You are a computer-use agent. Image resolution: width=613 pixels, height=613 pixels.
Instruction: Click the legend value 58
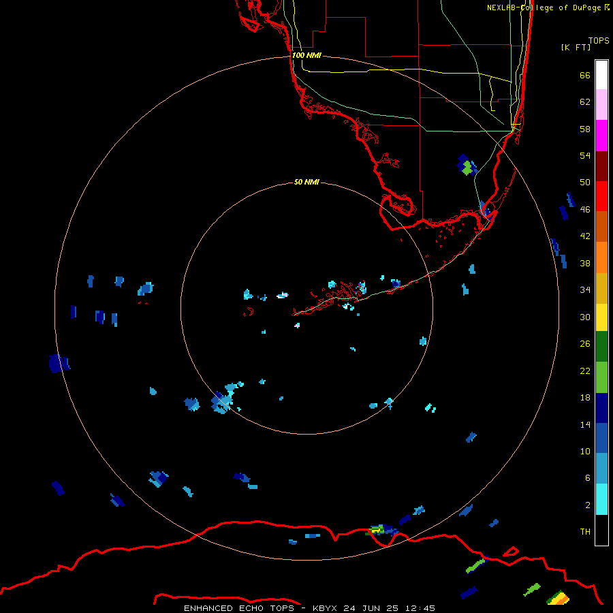pyautogui.click(x=585, y=129)
